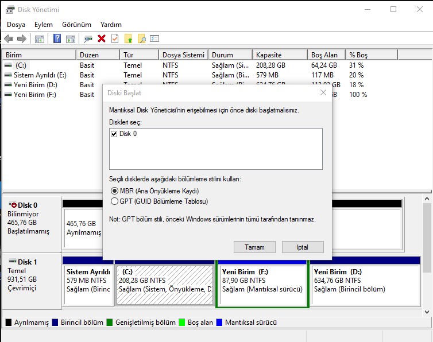This screenshot has height=342, width=433.
Task: Open the Görünüm menu
Action: coord(76,25)
